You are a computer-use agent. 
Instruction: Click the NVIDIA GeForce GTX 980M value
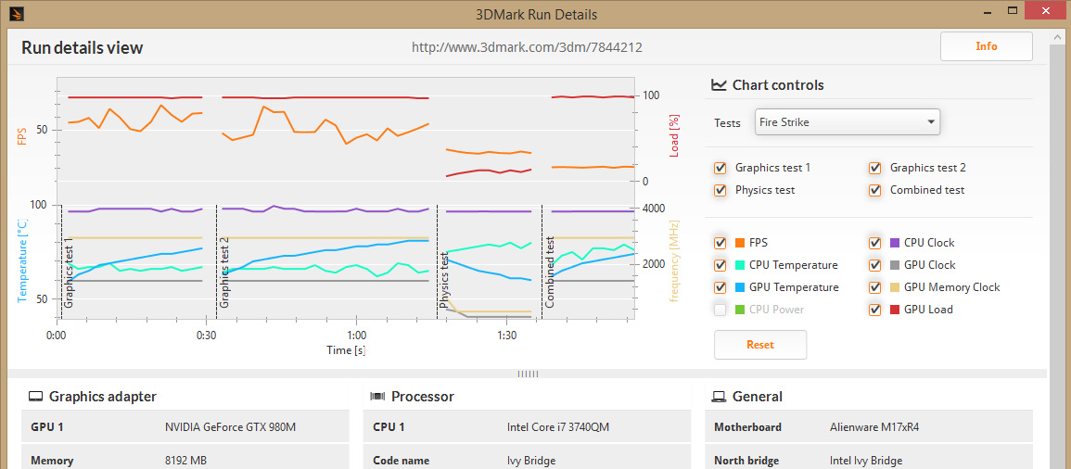point(230,427)
